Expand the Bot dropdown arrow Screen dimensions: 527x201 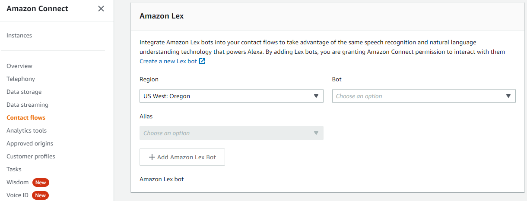click(508, 96)
